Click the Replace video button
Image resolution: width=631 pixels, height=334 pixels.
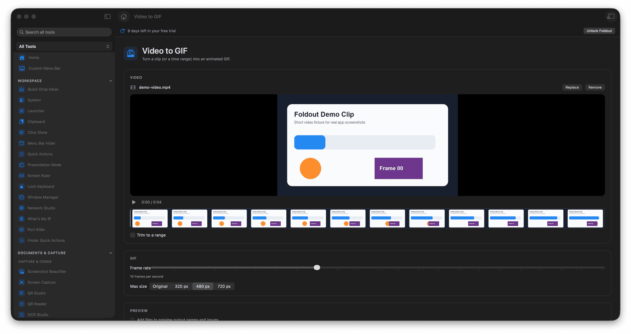[572, 87]
